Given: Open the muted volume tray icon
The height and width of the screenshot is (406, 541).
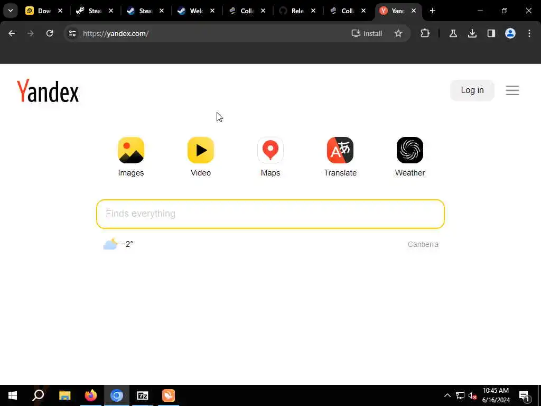Looking at the screenshot, I should point(472,395).
